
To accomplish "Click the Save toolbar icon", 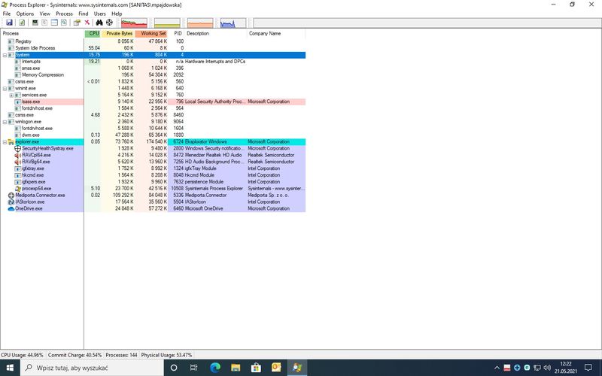I will tap(7, 23).
